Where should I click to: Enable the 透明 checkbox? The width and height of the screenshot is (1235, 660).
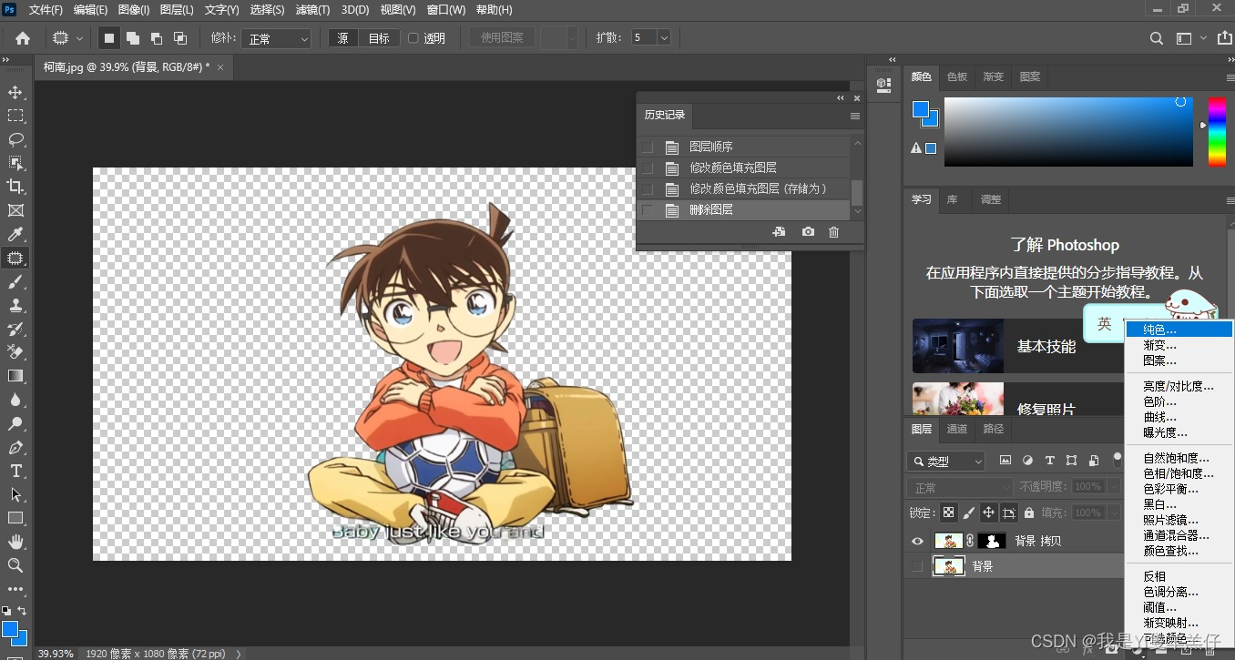[x=413, y=38]
